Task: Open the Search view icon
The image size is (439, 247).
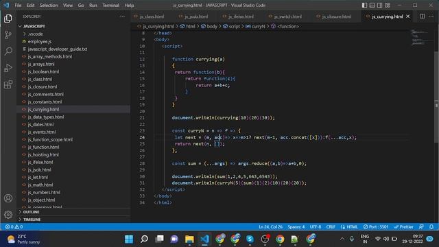Action: 8,51
